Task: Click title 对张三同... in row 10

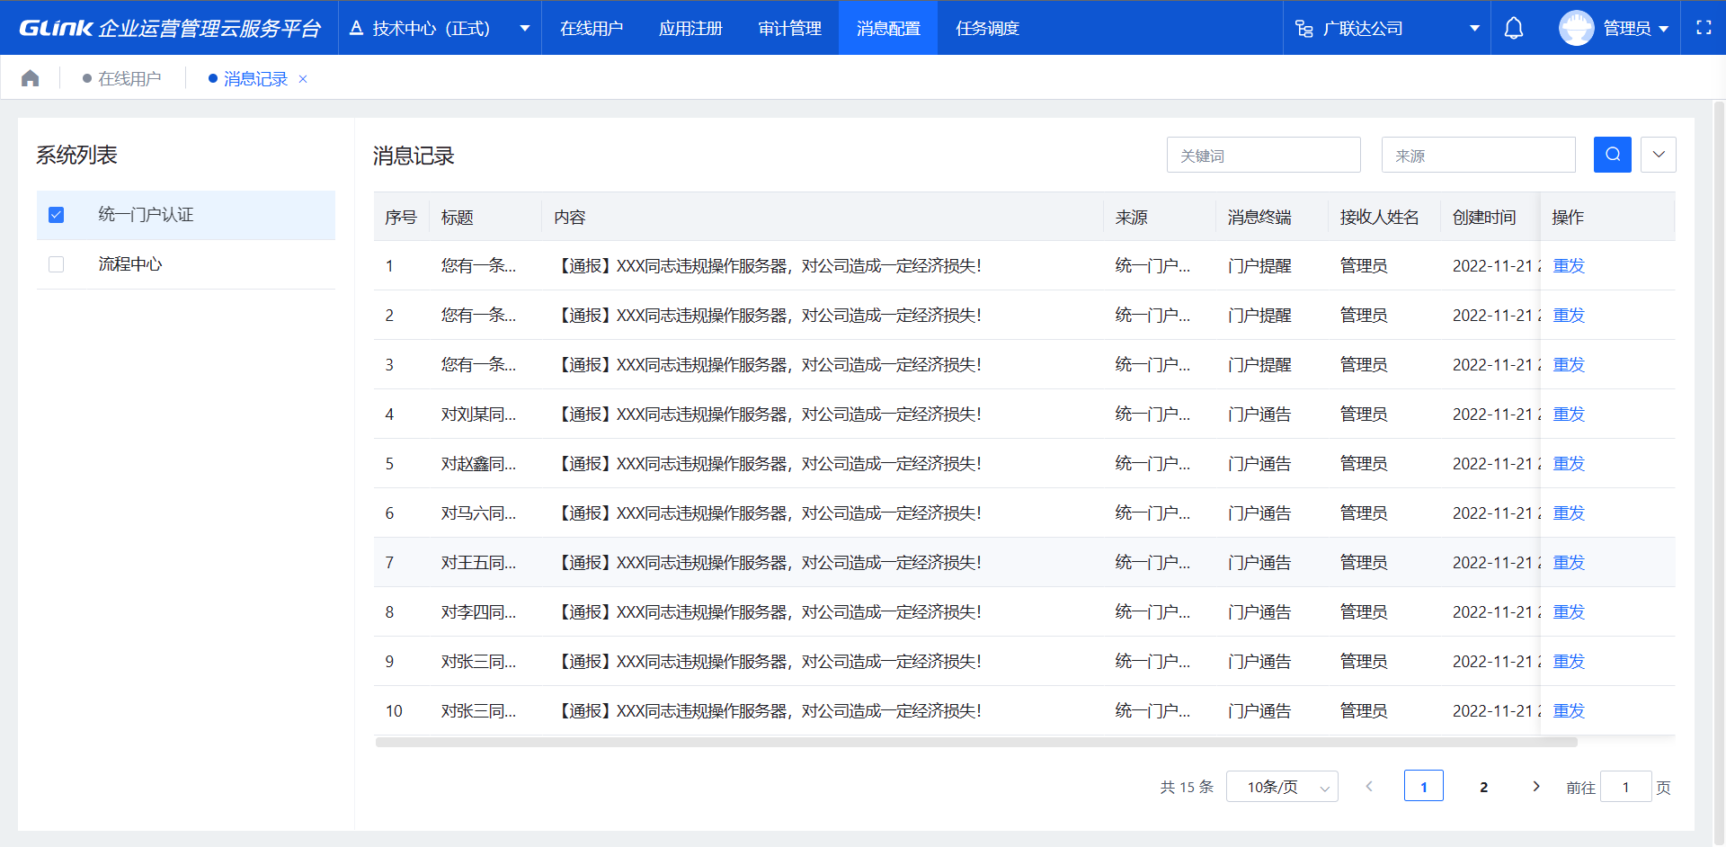Action: [x=478, y=711]
